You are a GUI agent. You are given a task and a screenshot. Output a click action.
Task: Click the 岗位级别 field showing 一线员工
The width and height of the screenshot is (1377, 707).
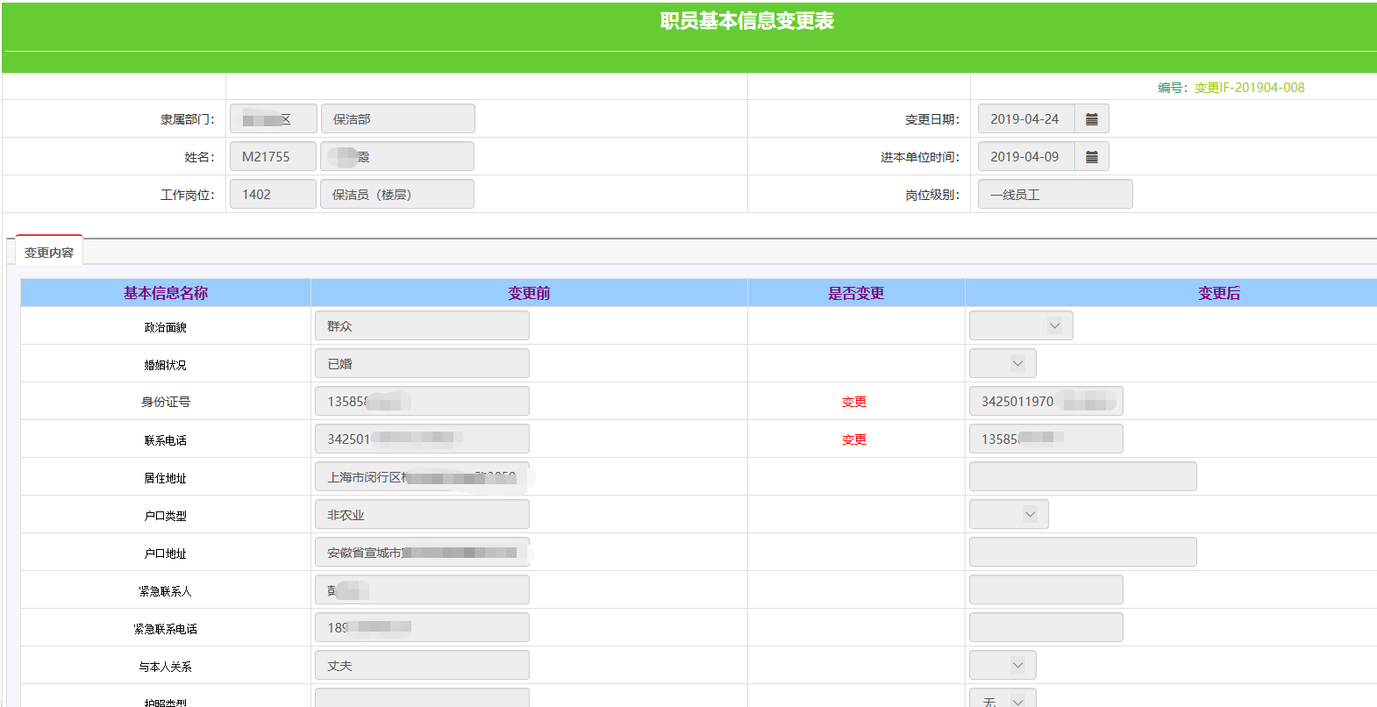pyautogui.click(x=1055, y=195)
